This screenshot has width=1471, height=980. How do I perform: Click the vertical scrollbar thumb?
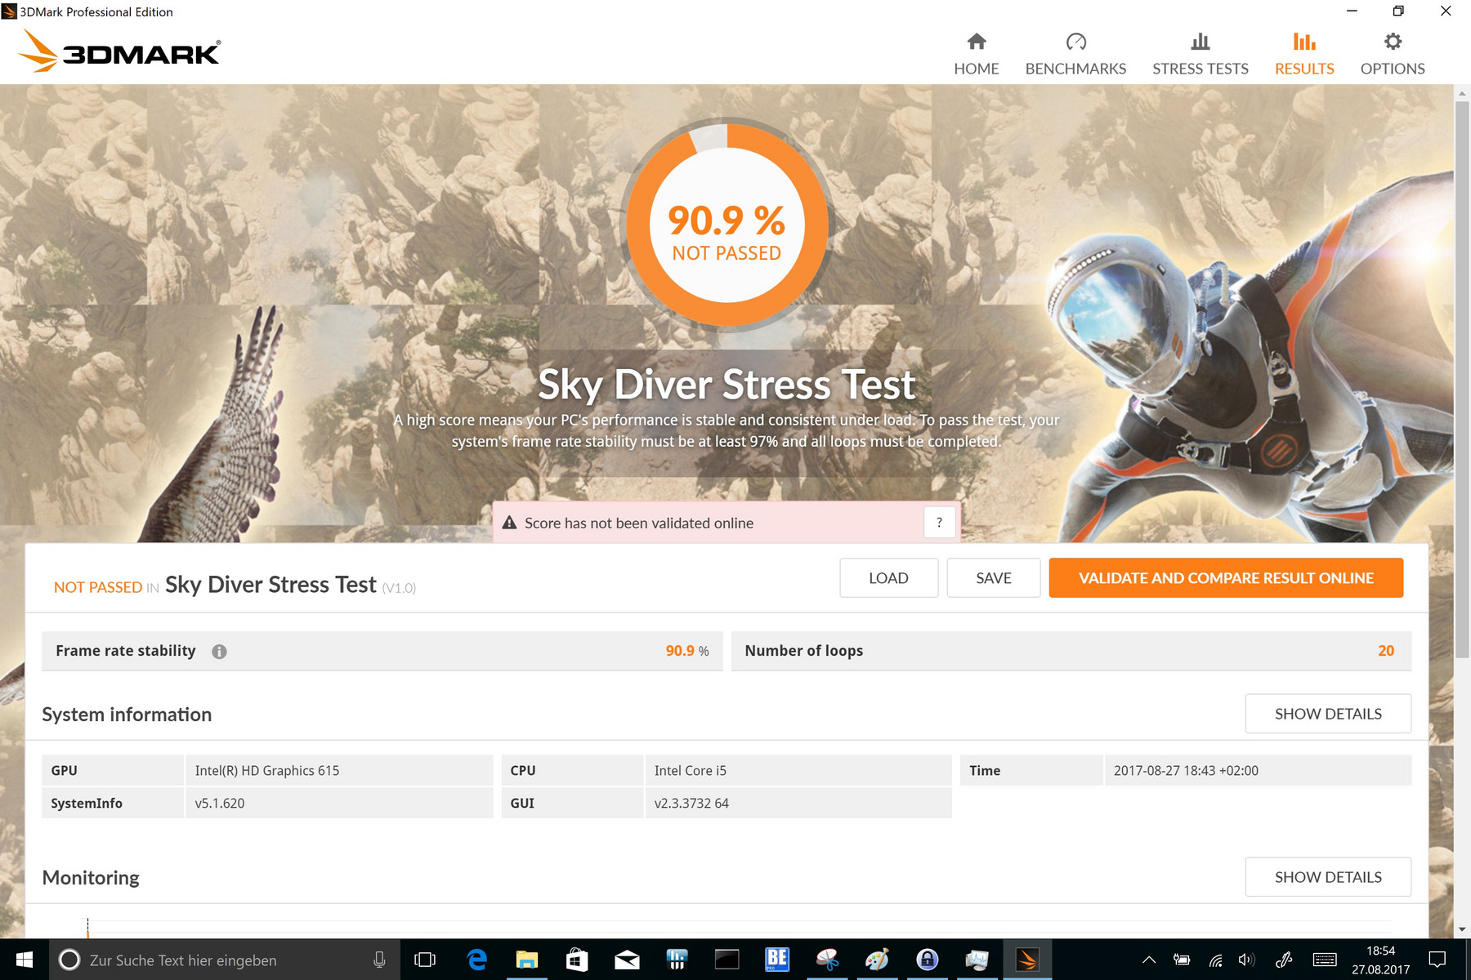[1462, 380]
